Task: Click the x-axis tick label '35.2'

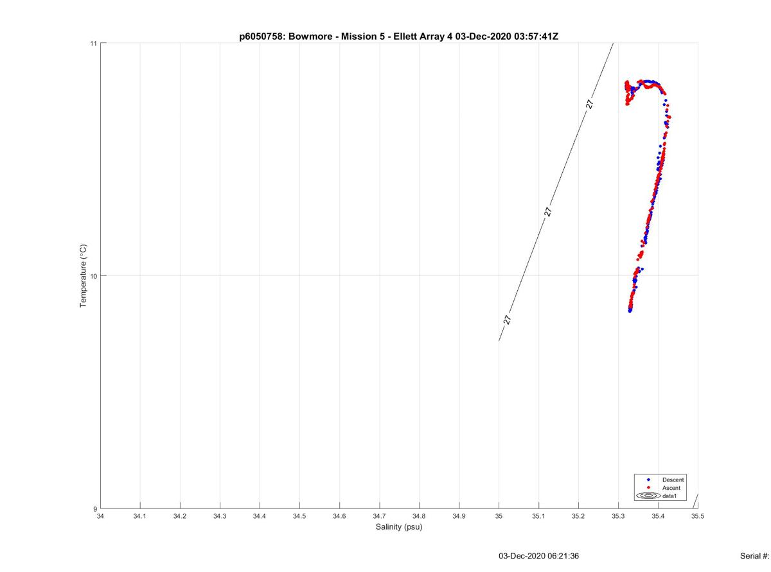Action: [x=578, y=516]
